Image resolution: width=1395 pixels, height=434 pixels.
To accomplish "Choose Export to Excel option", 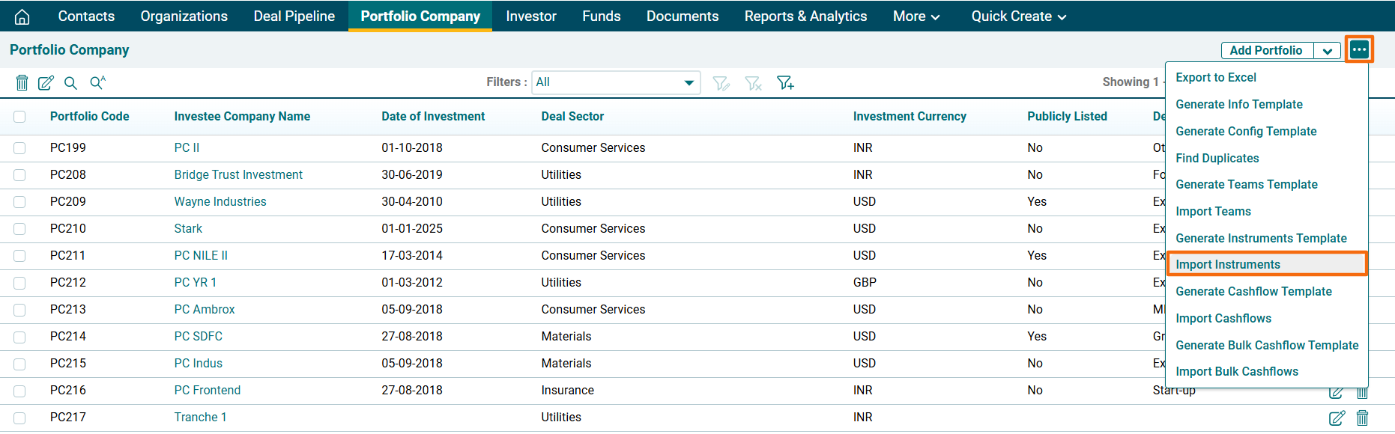I will tap(1216, 78).
